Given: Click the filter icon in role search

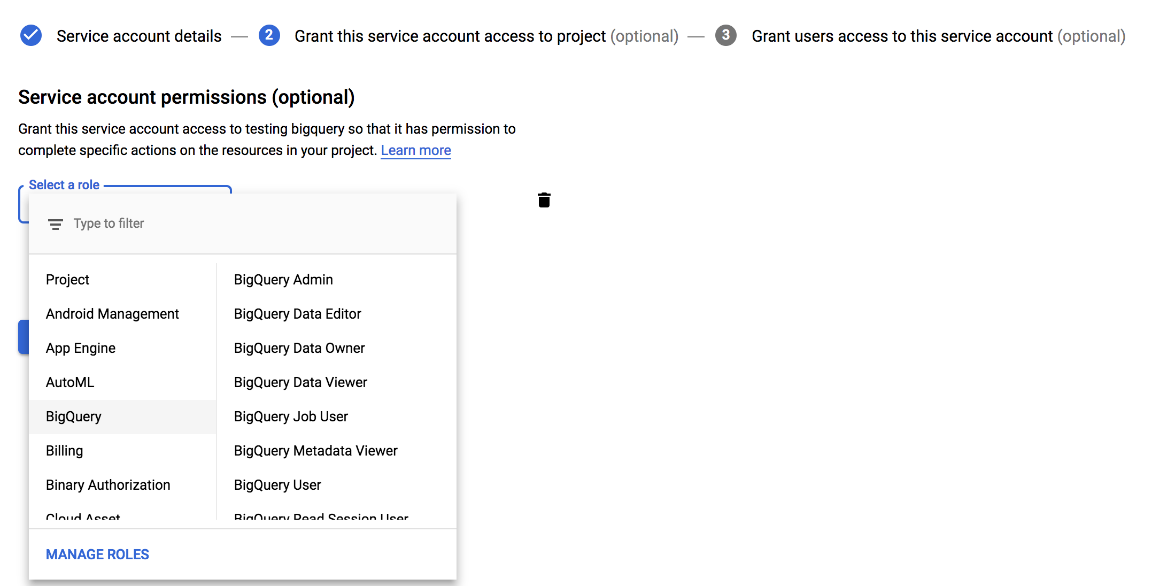Looking at the screenshot, I should tap(56, 224).
